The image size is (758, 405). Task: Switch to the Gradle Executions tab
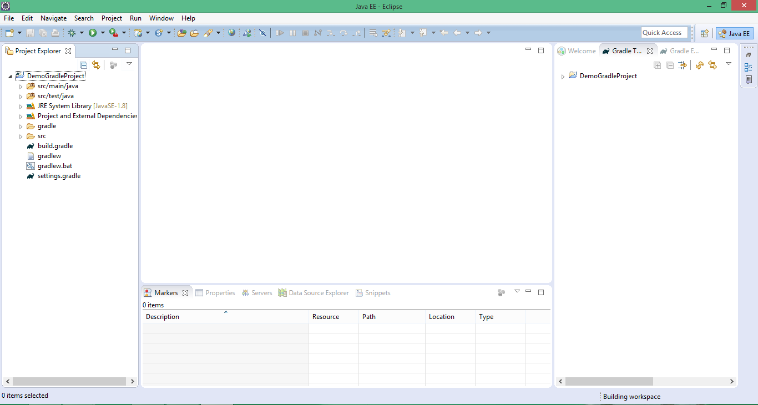[x=679, y=51]
